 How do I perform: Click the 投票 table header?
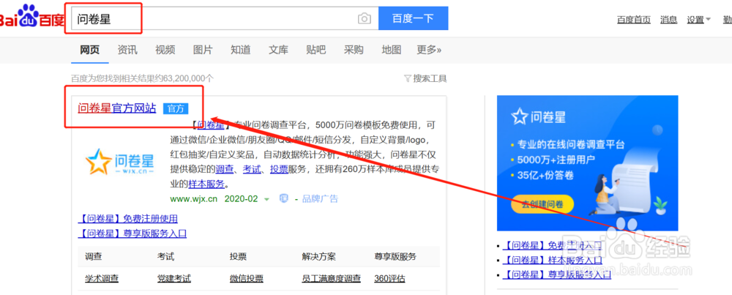coord(238,257)
